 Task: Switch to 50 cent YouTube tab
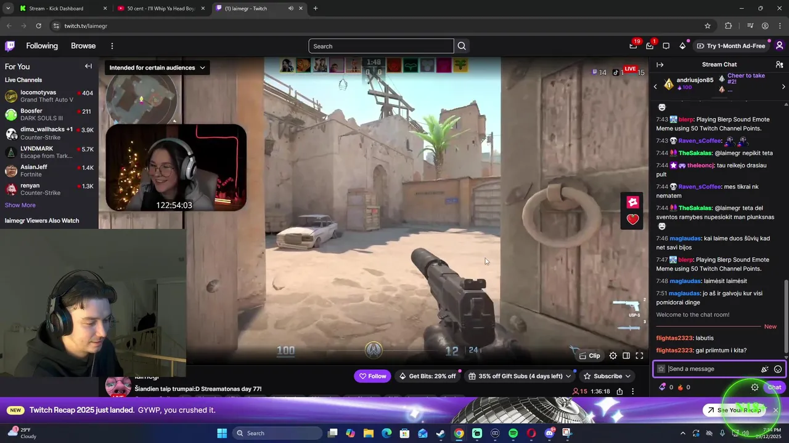[x=161, y=9]
